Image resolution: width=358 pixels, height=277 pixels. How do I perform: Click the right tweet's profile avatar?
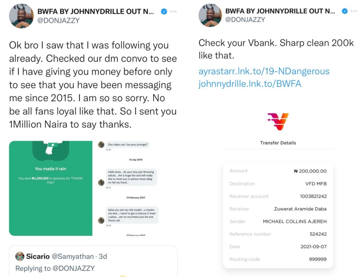click(210, 16)
